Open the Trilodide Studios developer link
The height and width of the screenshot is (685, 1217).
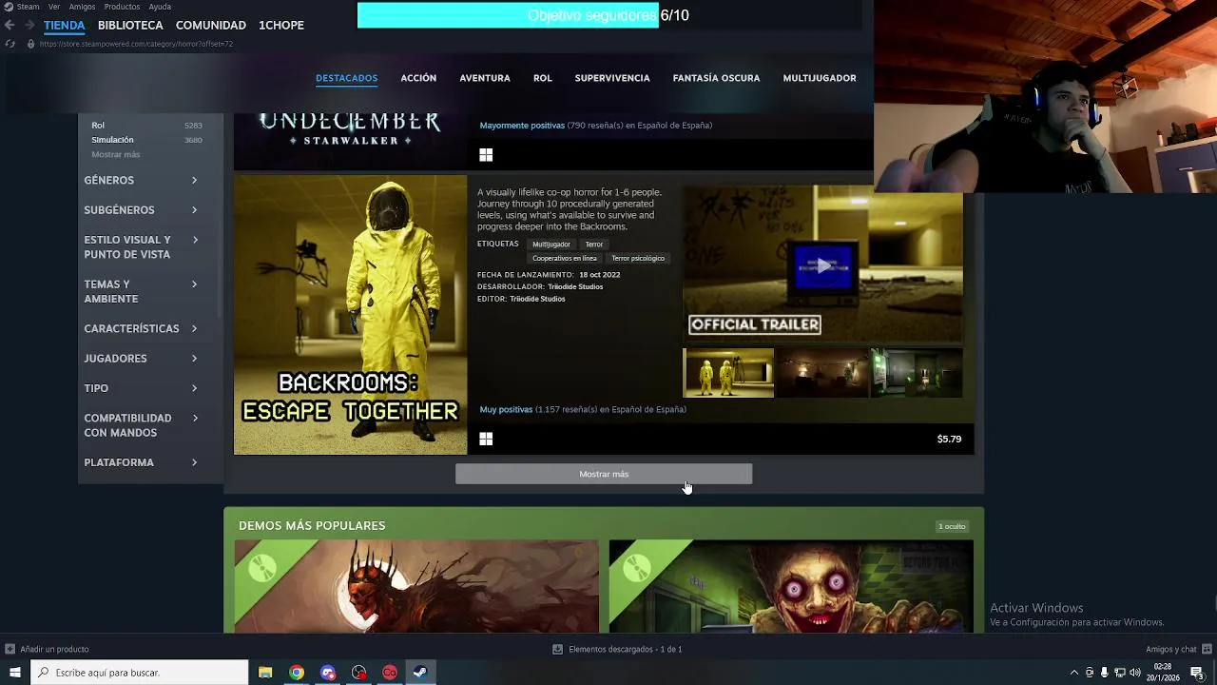tap(575, 286)
